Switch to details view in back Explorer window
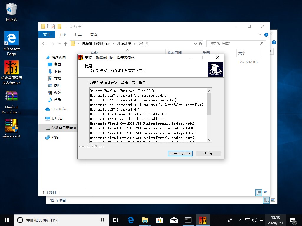 click(x=266, y=200)
